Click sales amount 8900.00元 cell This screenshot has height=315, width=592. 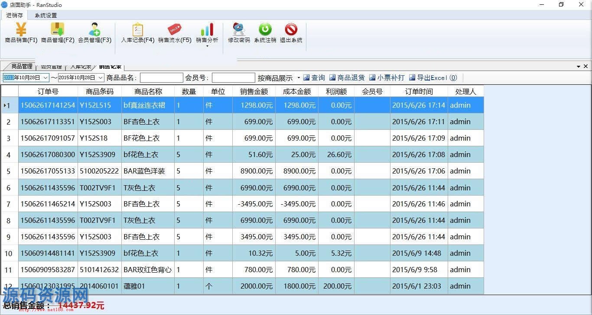click(x=254, y=171)
